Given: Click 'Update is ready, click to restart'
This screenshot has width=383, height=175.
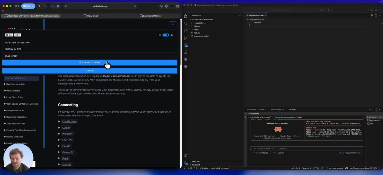Looking at the screenshot, I should 216,168.
